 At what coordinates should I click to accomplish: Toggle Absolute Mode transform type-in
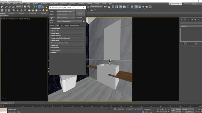pyautogui.click(x=115, y=109)
